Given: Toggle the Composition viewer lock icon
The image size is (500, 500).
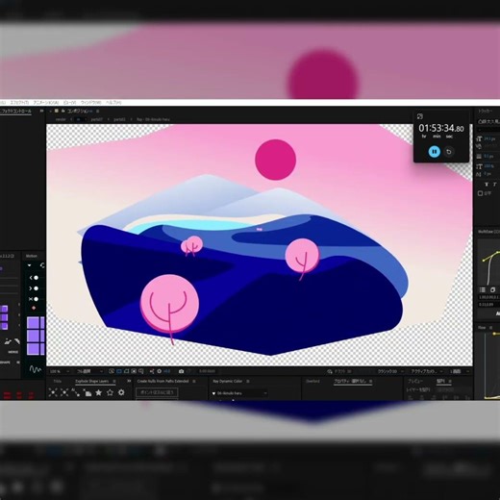Looking at the screenshot, I should 63,111.
